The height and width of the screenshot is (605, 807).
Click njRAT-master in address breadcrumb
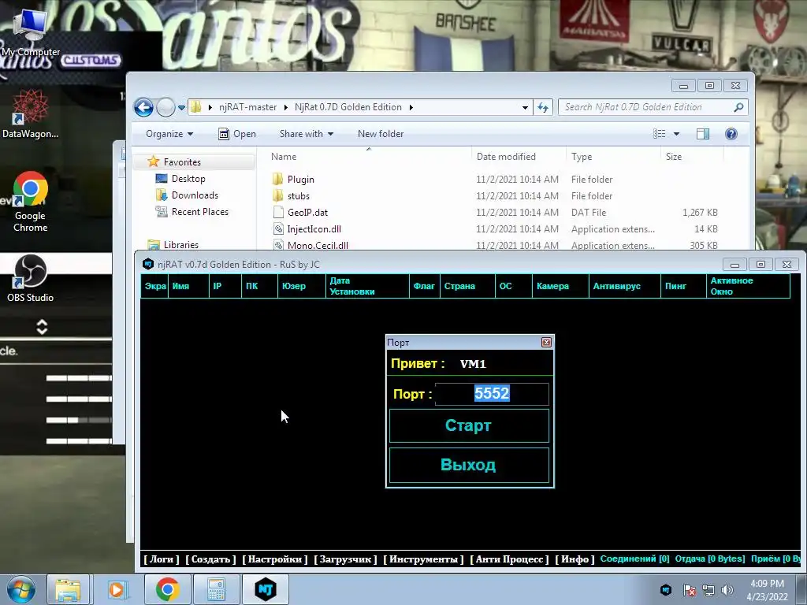[247, 107]
